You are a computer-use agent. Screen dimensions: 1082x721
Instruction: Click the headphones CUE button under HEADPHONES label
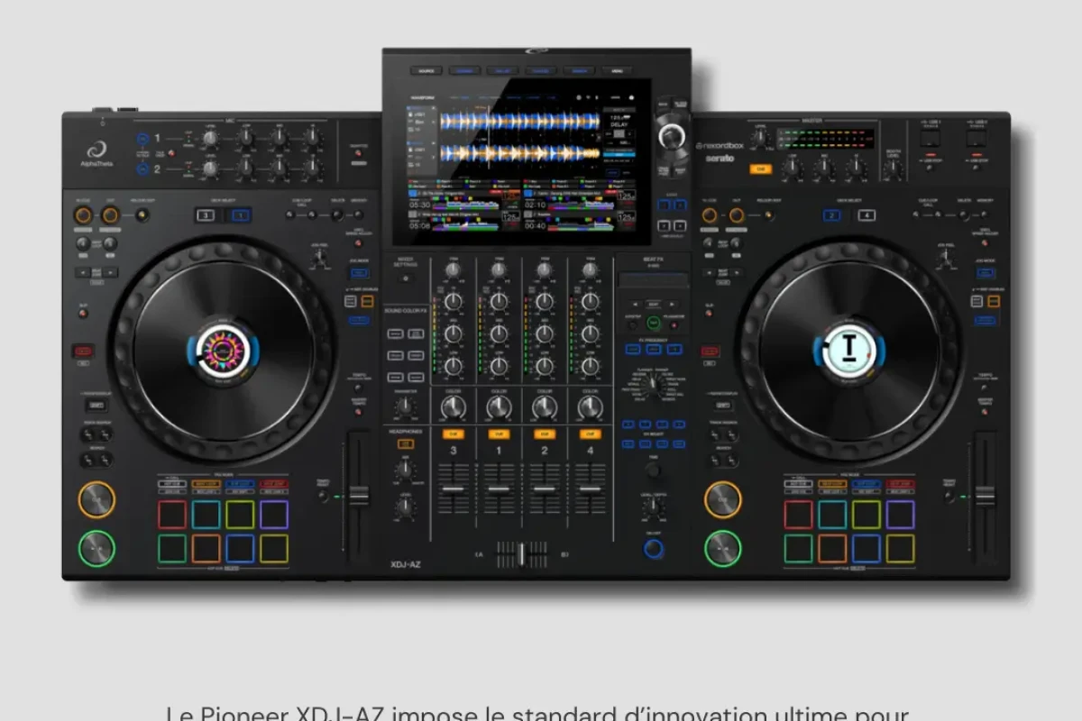(406, 444)
